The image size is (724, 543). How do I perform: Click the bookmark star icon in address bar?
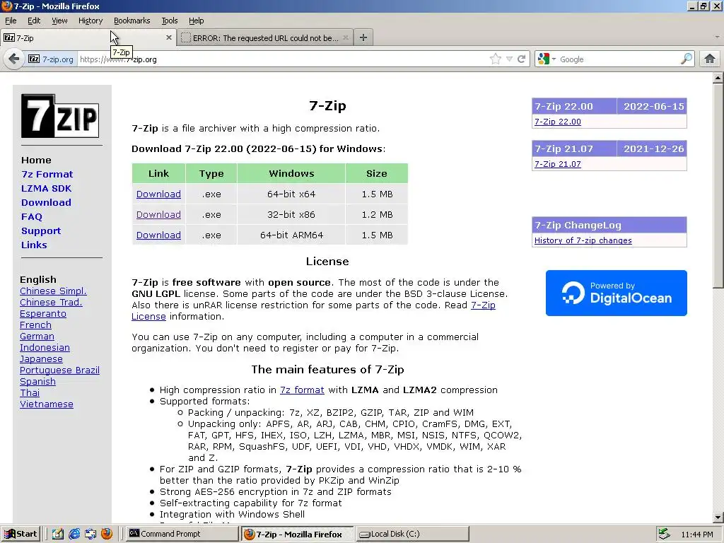click(496, 59)
